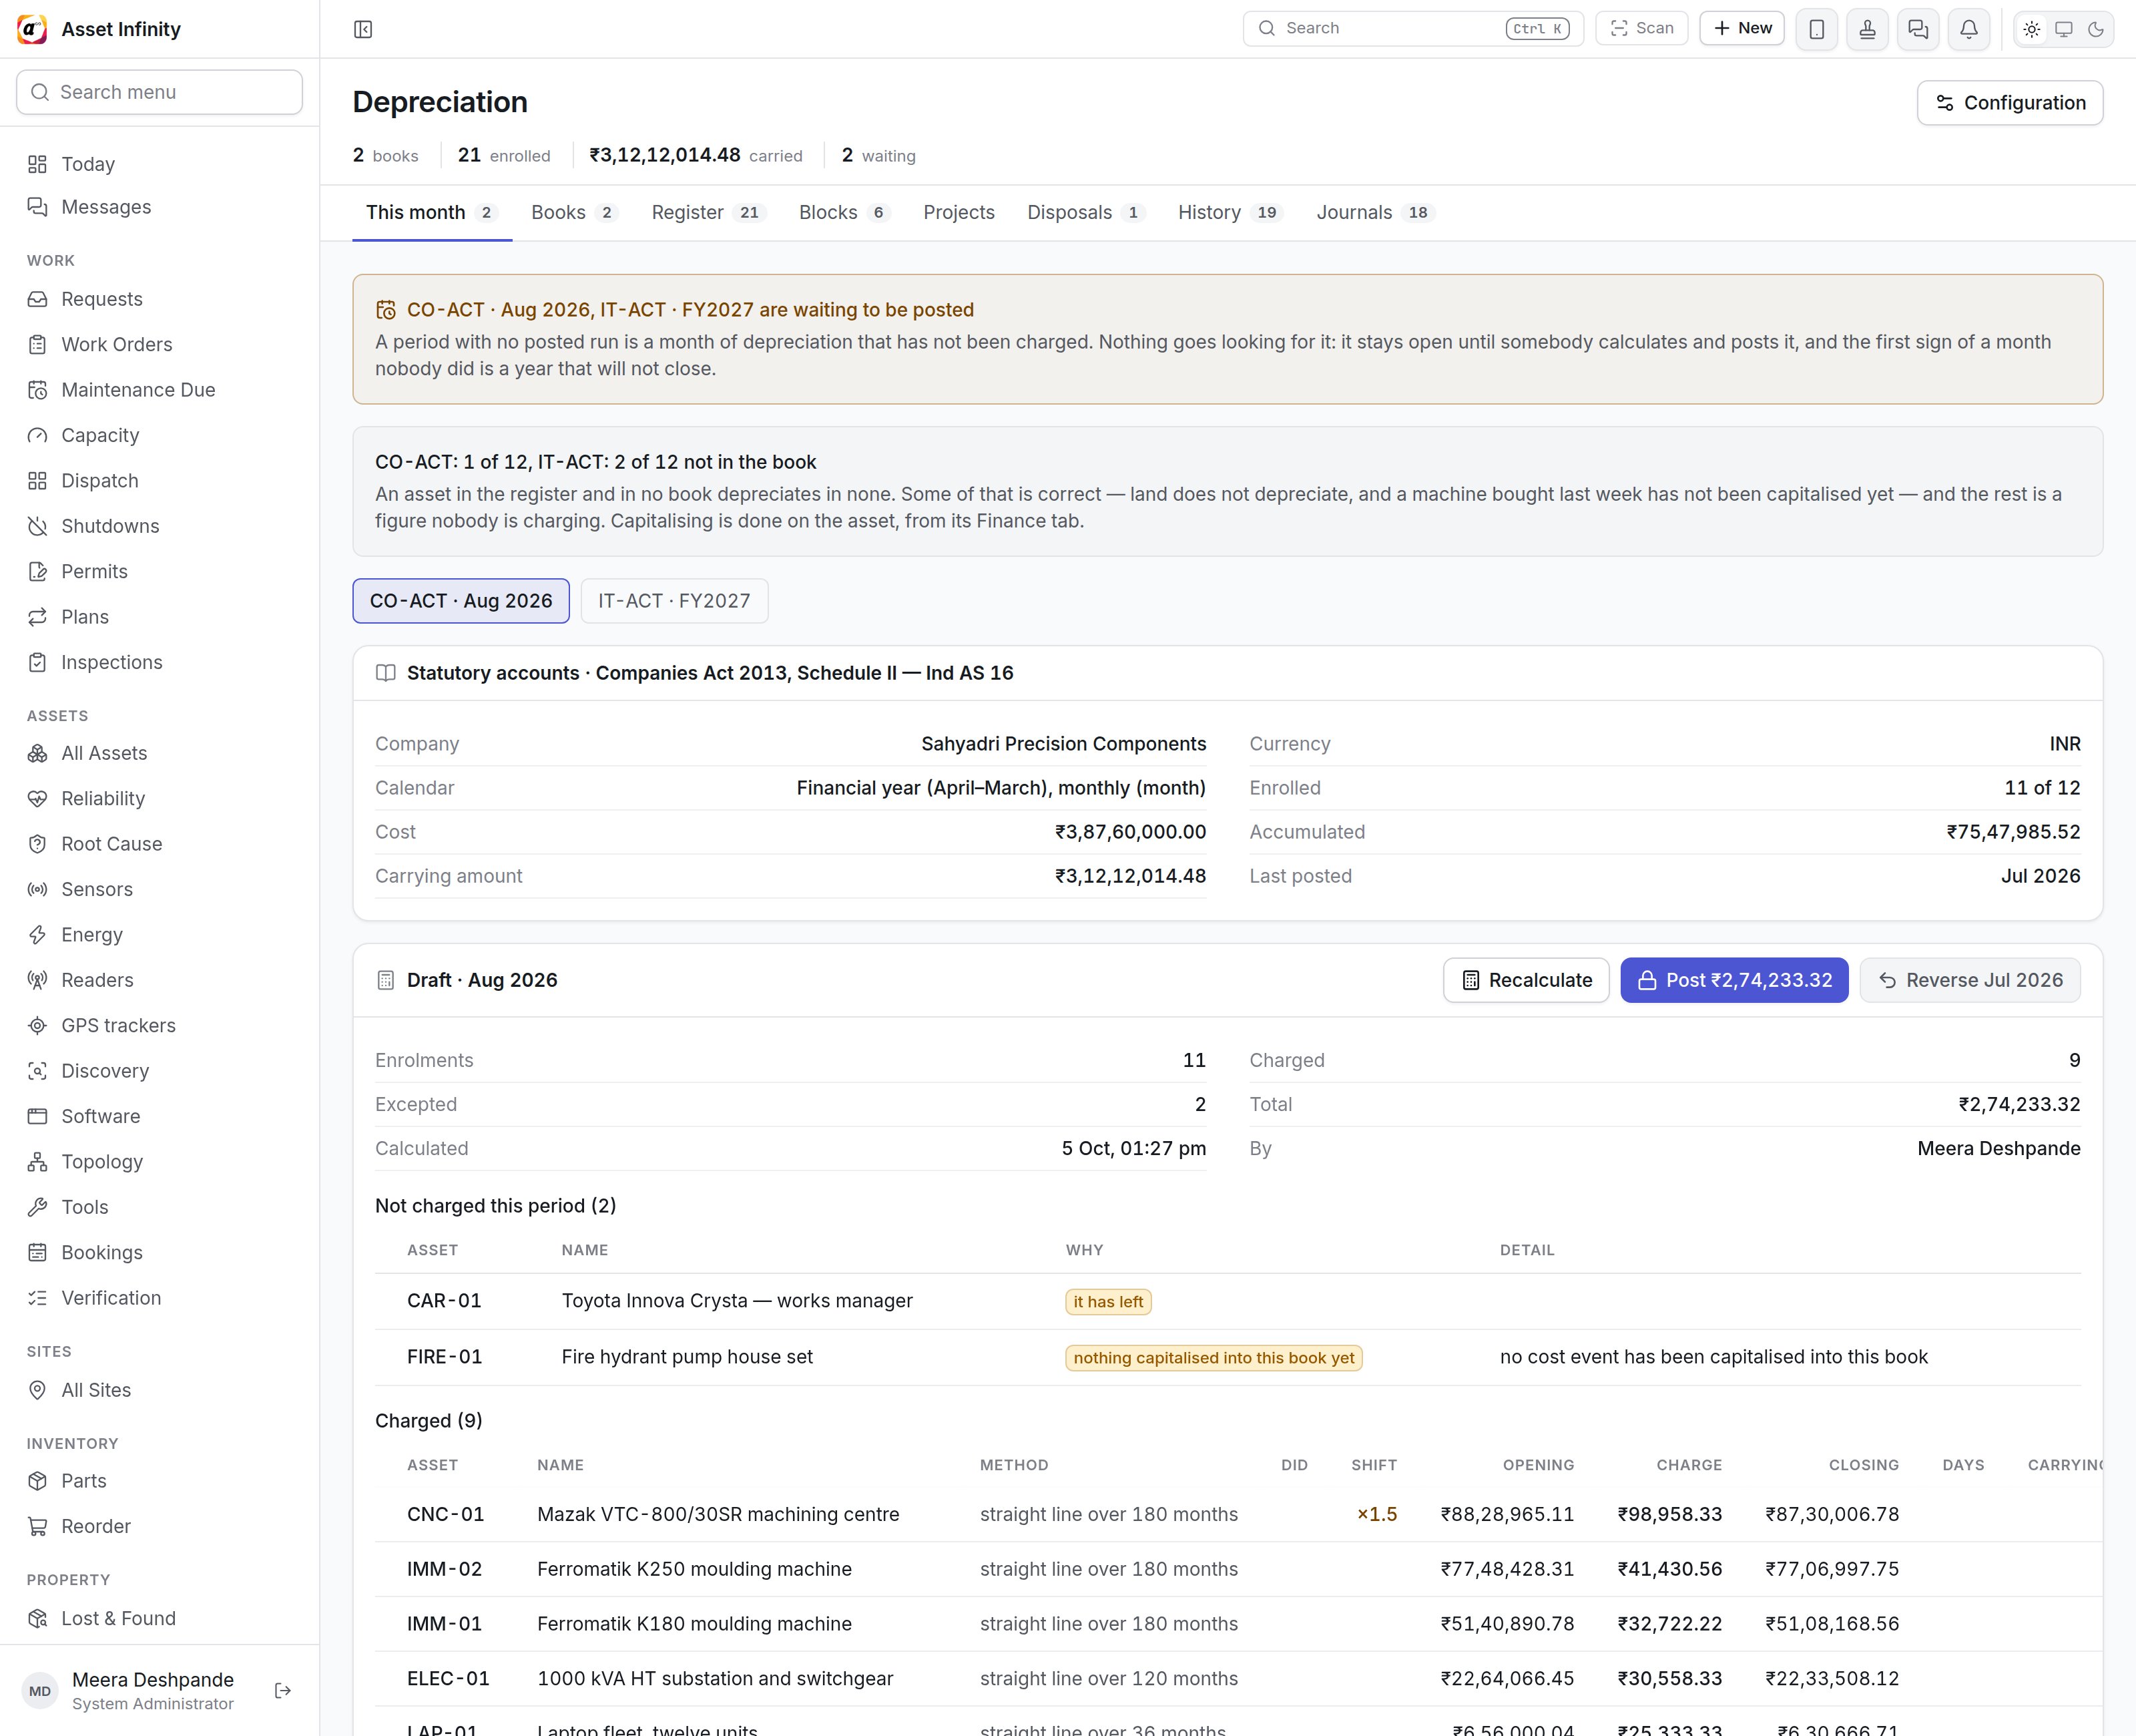The image size is (2136, 1736).
Task: Select the CO-ACT · Aug 2026 book toggle
Action: 461,601
